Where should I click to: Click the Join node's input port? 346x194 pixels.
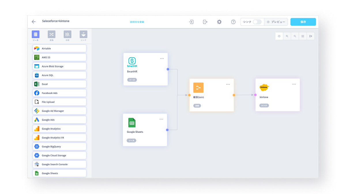tap(189, 95)
